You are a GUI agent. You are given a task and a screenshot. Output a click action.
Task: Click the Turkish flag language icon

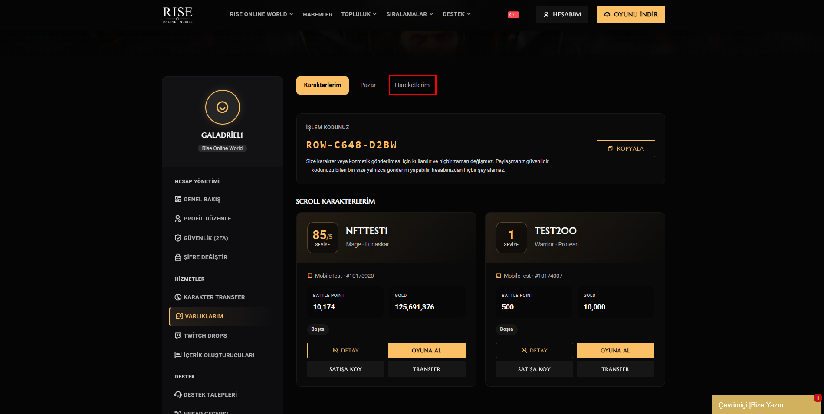(513, 15)
